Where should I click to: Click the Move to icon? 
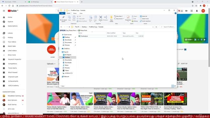91,19
